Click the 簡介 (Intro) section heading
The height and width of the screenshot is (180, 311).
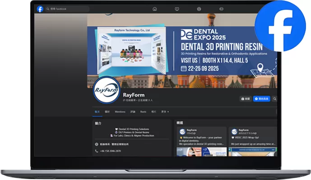(98, 123)
